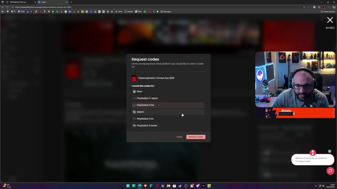Open the CHAT bookmark

pos(21,12)
